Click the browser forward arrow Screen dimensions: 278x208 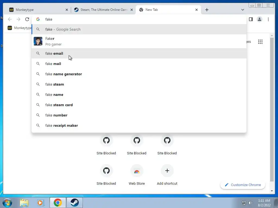[x=18, y=19]
